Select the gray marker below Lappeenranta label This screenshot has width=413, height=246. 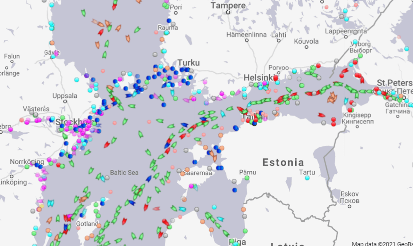[x=355, y=32]
